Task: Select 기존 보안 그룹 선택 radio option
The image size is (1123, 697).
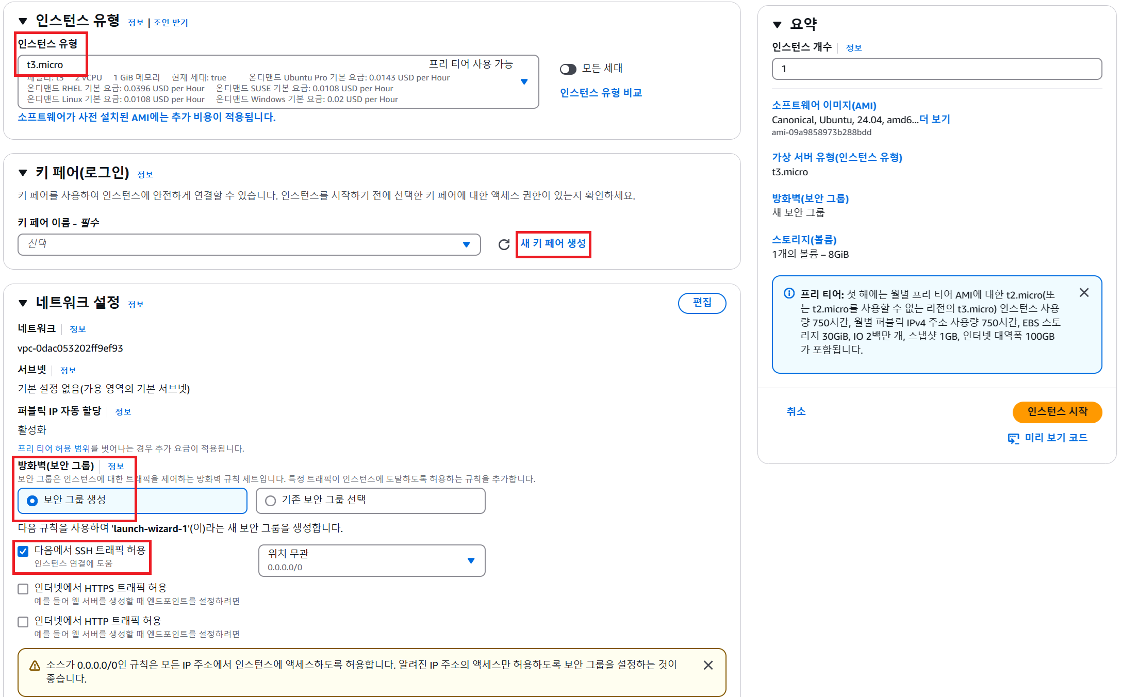Action: coord(270,501)
